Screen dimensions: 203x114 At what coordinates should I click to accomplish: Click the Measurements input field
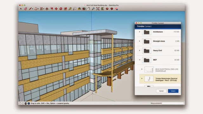[x=173, y=103]
